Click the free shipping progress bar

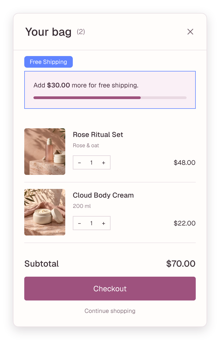point(110,98)
